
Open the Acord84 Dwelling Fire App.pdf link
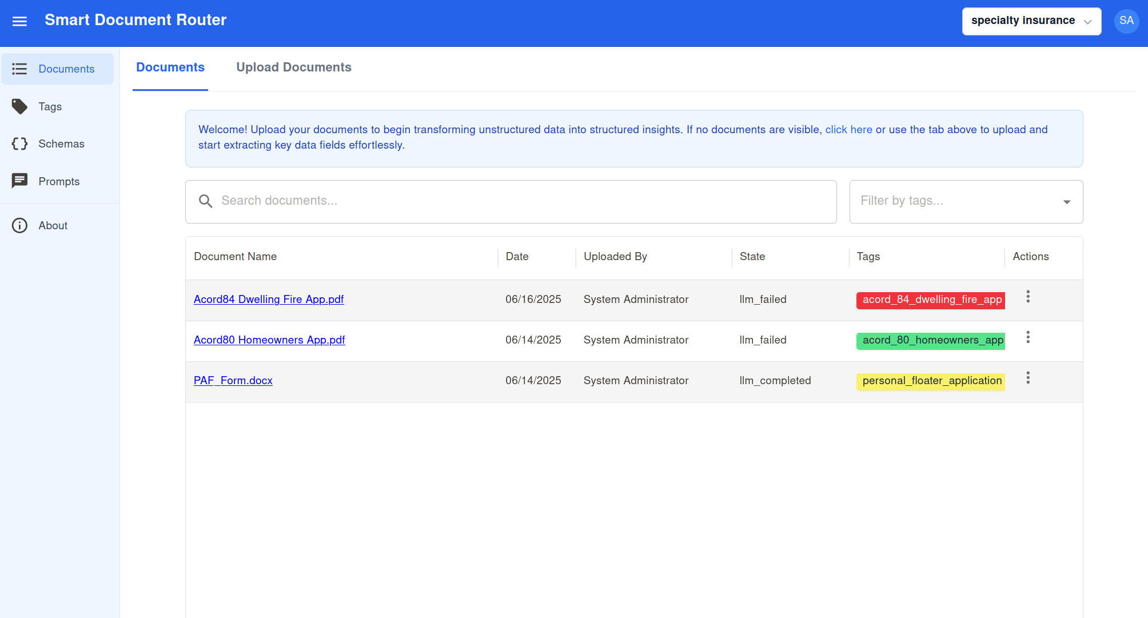tap(268, 300)
